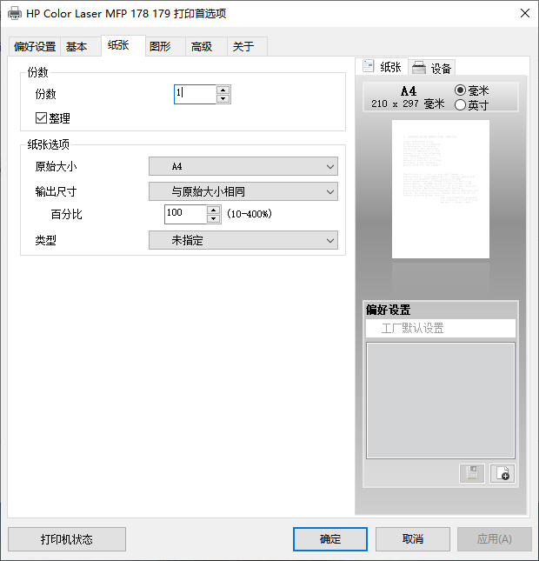Click the add new preset icon
The image size is (539, 561).
point(502,473)
